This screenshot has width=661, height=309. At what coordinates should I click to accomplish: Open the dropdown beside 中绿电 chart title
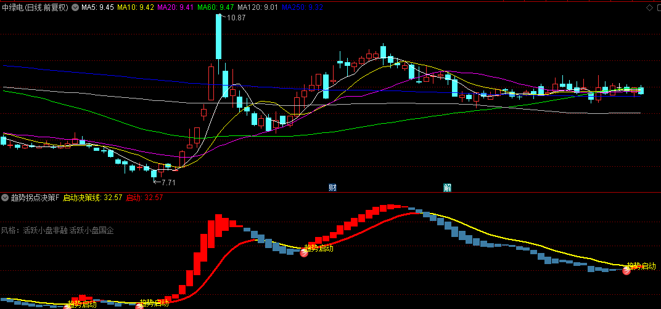click(x=75, y=7)
